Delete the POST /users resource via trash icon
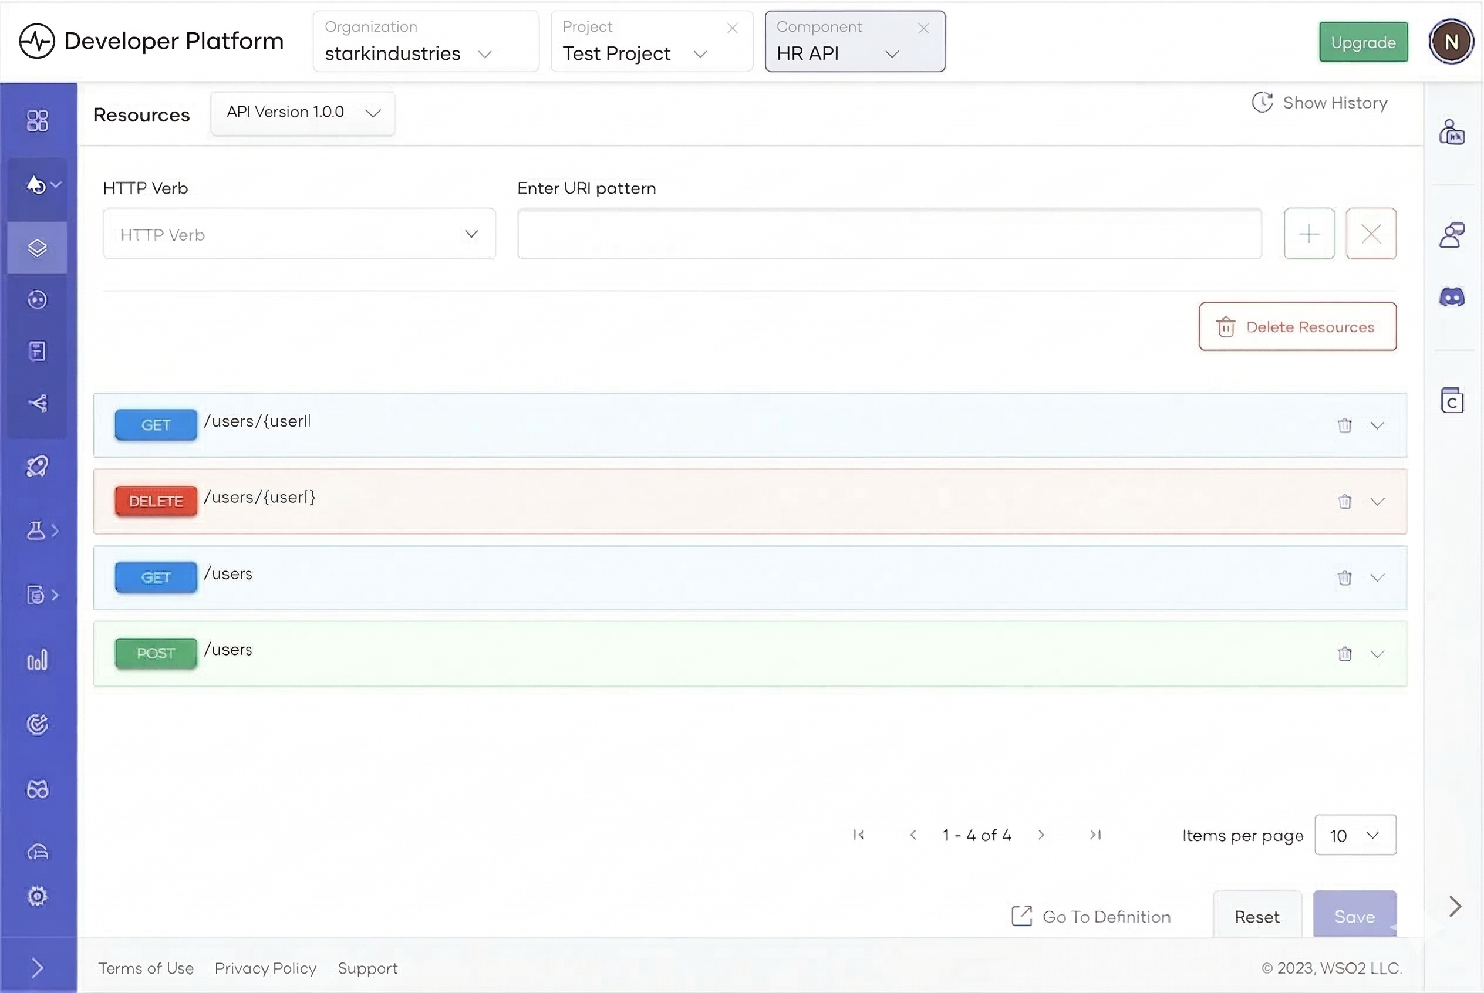The image size is (1484, 993). 1344,654
